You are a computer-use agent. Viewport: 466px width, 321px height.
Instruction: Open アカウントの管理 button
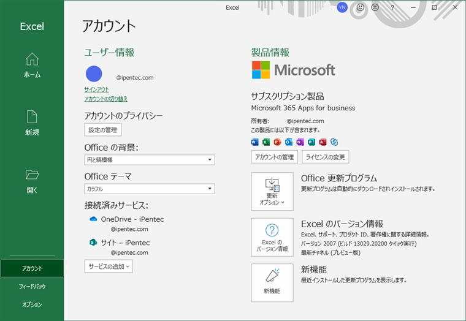pos(274,157)
